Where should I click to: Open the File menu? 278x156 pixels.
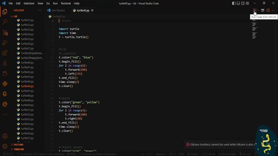(10, 3)
